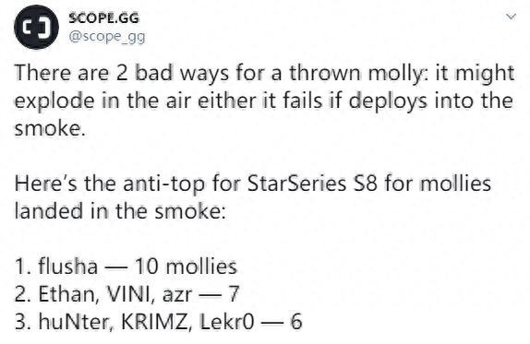Click the 'azr' player name
530x344 pixels.
point(177,295)
